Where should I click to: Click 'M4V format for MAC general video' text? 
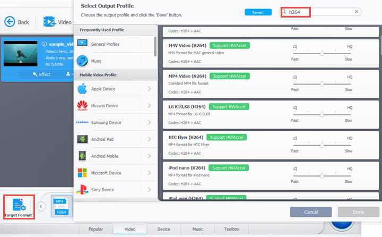pos(196,53)
